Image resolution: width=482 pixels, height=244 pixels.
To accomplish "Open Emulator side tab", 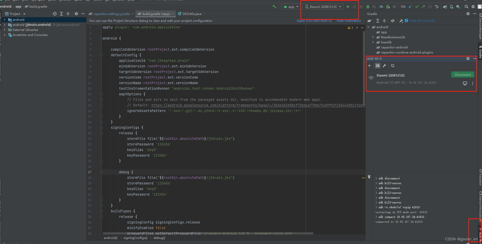I will [480, 177].
